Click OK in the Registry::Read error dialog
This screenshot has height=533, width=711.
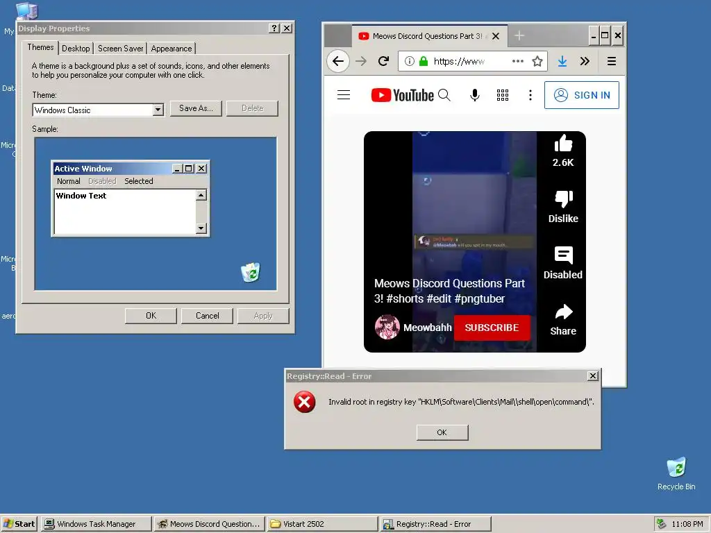click(x=442, y=432)
